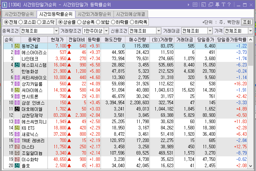Click the T font icon in title bar
The height and width of the screenshot is (171, 256).
click(x=224, y=5)
